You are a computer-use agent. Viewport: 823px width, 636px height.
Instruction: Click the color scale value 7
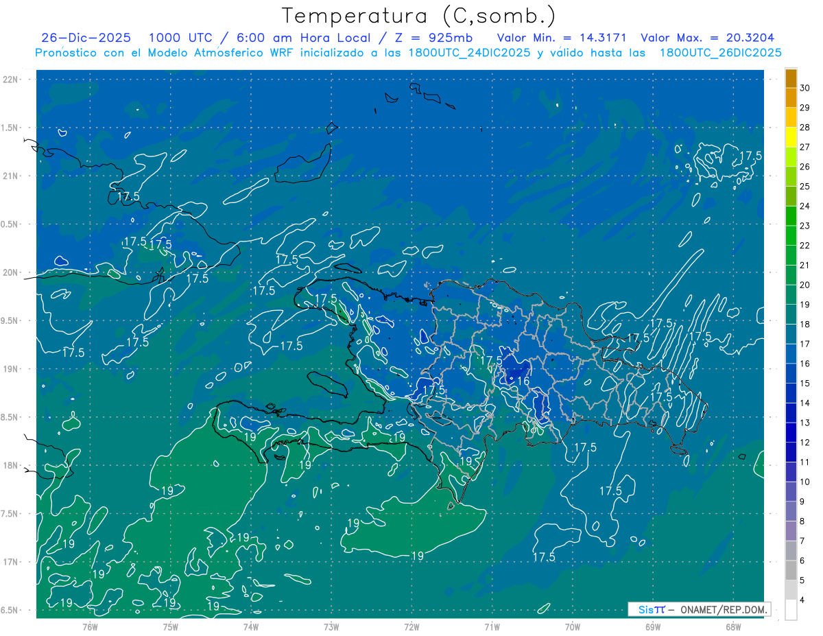coord(802,541)
